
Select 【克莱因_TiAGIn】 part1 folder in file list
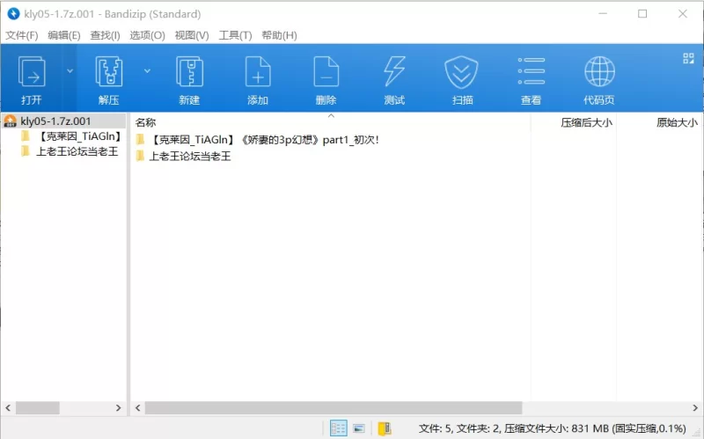coord(263,140)
